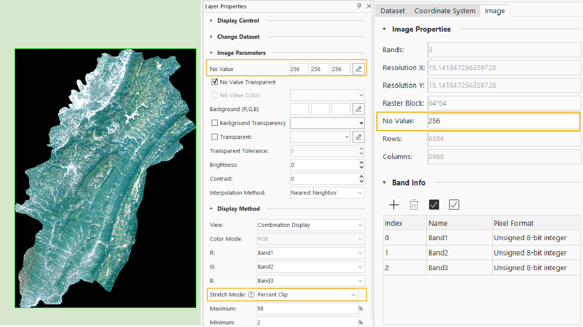The width and height of the screenshot is (583, 327).
Task: Click the invert band selection icon
Action: click(x=454, y=204)
